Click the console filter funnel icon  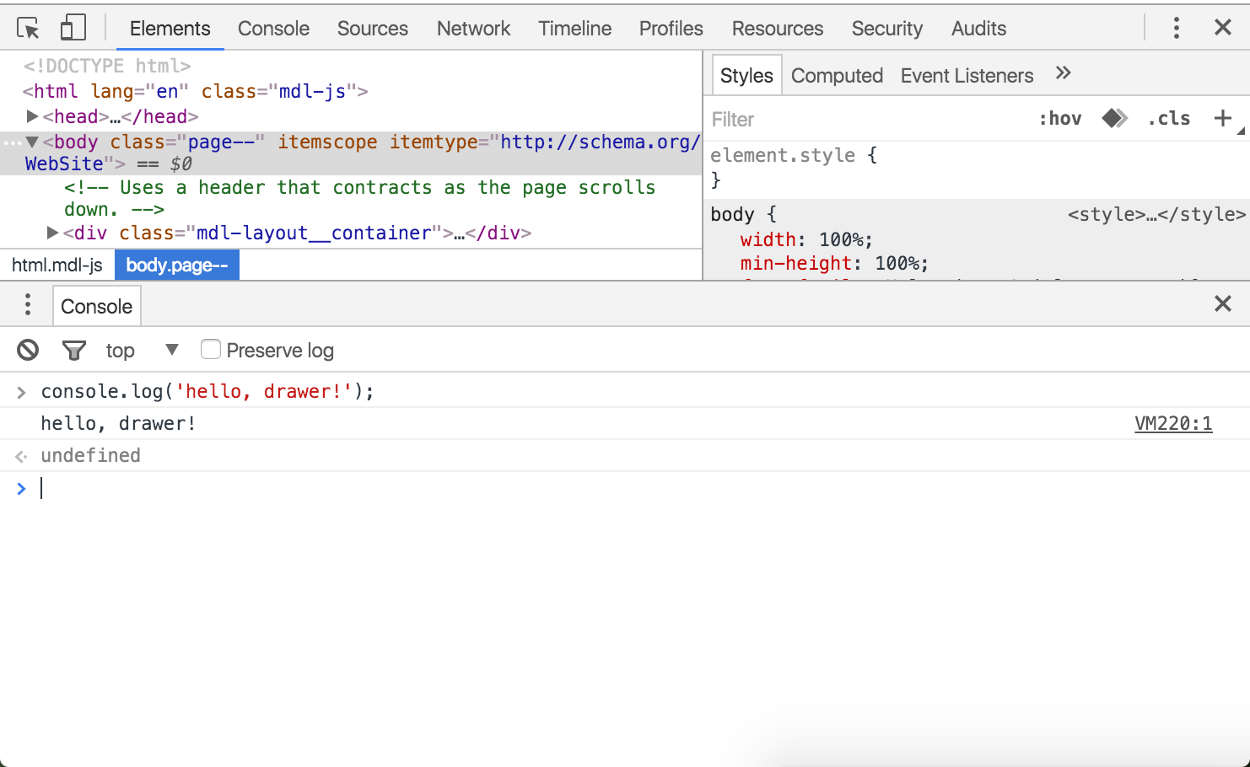click(x=74, y=350)
